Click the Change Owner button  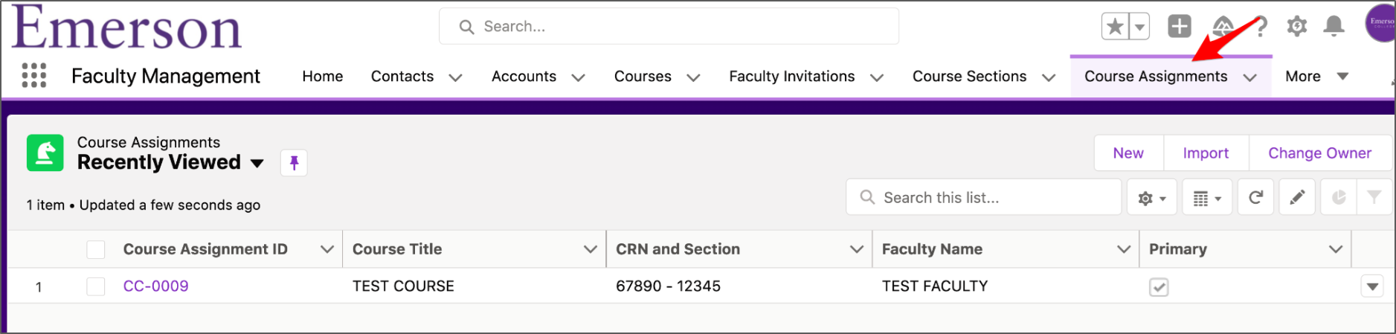tap(1320, 152)
